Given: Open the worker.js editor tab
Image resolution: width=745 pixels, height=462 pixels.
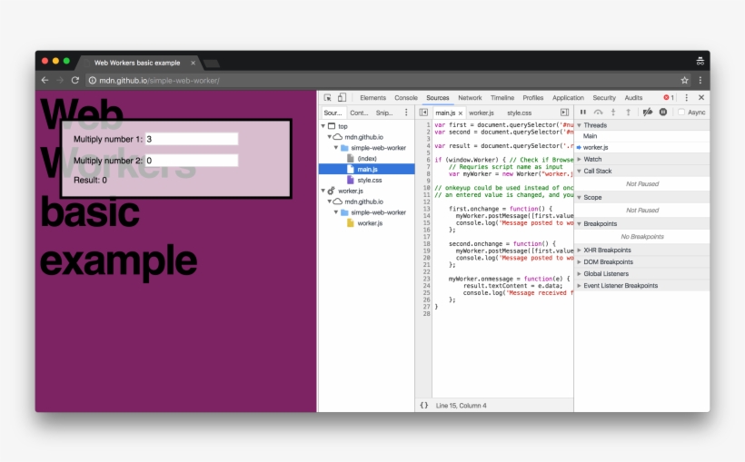Looking at the screenshot, I should (481, 113).
